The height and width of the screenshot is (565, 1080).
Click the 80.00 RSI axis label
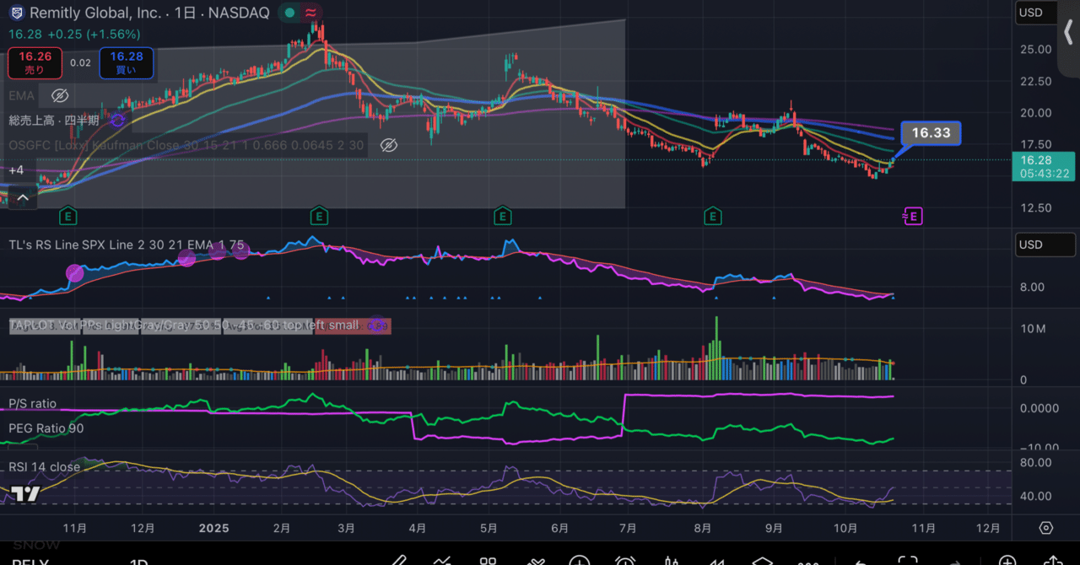[1035, 462]
